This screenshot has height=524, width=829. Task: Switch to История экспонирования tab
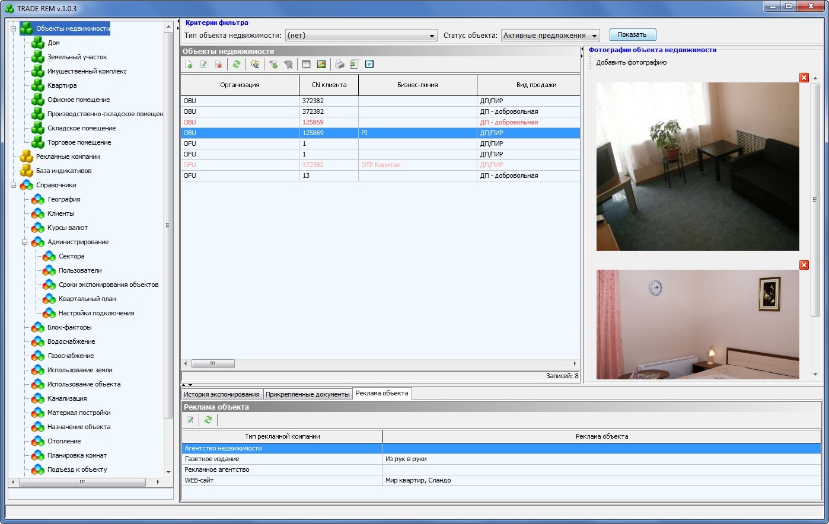click(222, 394)
